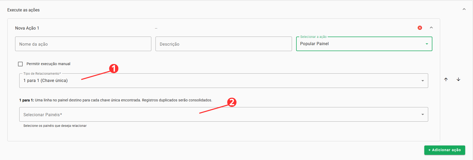
Task: Collapse the Execute as ações section
Action: pyautogui.click(x=464, y=9)
